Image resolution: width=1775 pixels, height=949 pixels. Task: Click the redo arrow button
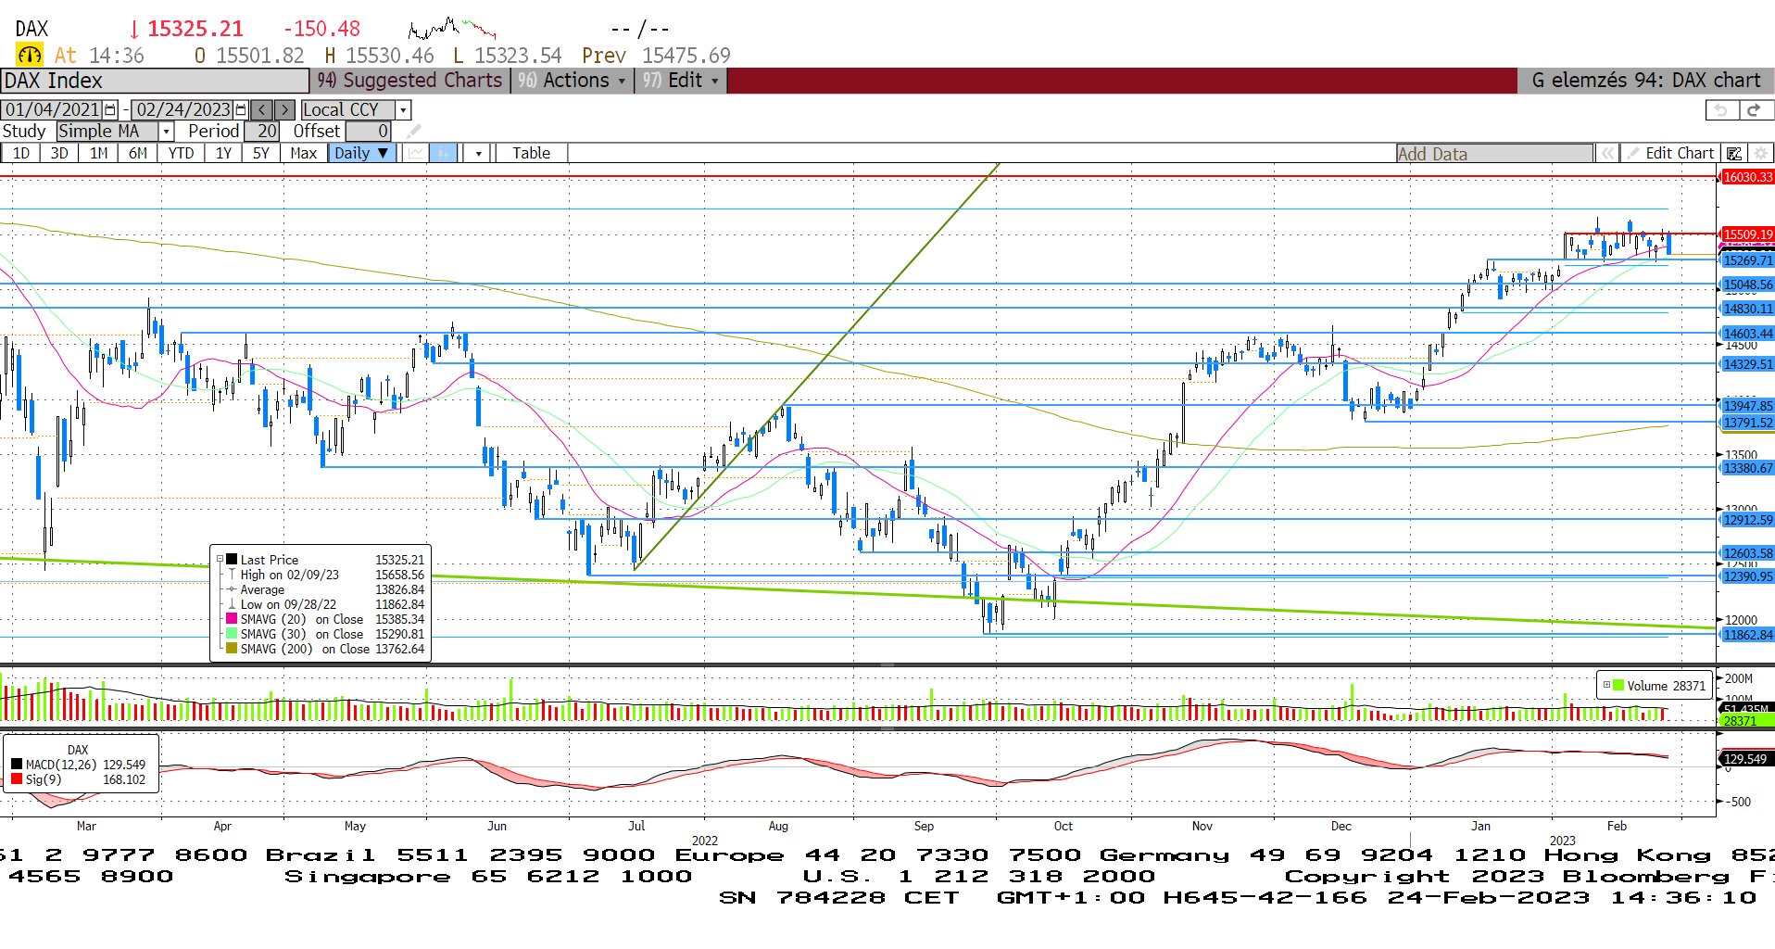pos(1755,110)
